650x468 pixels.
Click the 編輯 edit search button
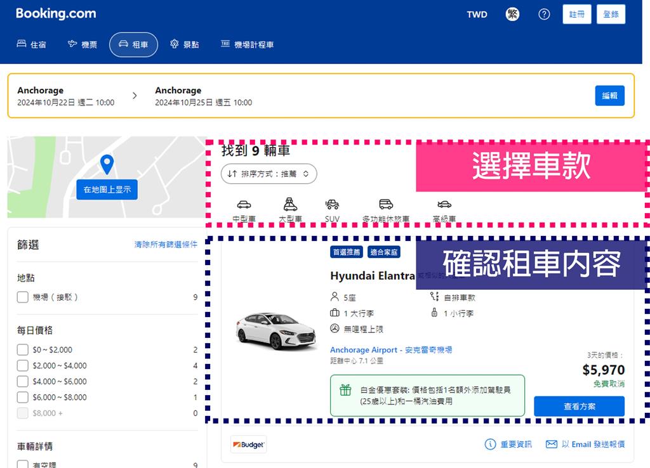pyautogui.click(x=609, y=96)
